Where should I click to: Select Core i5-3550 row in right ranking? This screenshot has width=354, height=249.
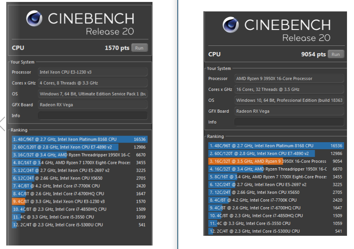pyautogui.click(x=276, y=223)
